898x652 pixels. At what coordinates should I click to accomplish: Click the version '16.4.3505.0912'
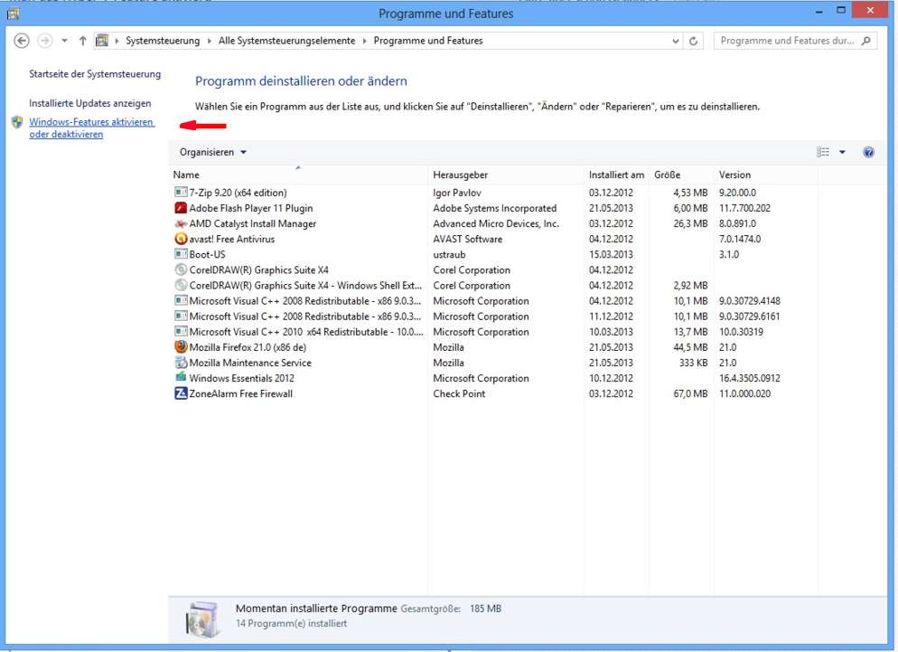coord(750,379)
